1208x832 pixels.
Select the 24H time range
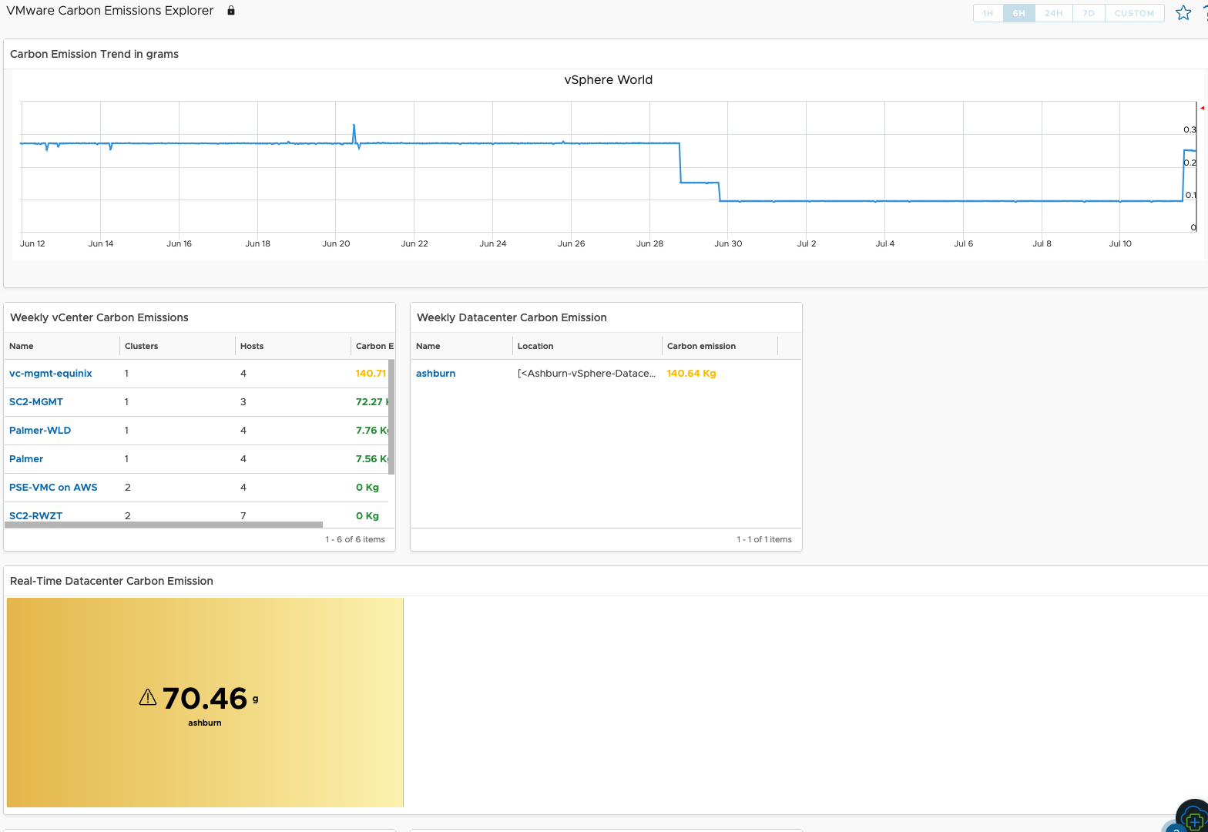(x=1053, y=13)
